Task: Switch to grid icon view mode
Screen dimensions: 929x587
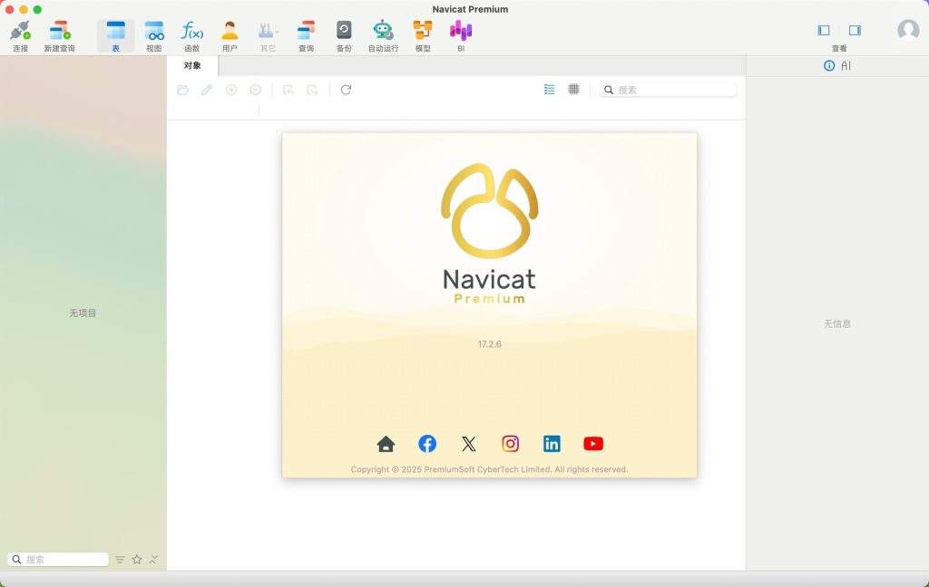Action: [x=573, y=90]
